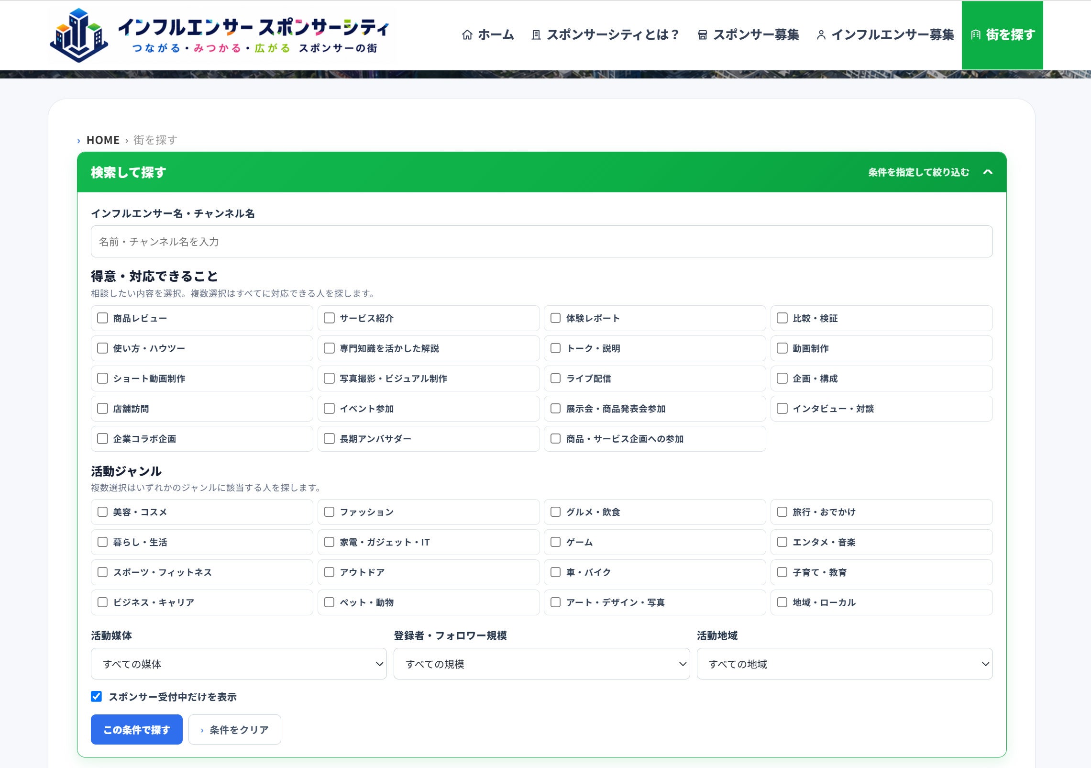Open the インフルエンサー募集 menu item
Screen dimensions: 1091x768
coord(885,35)
